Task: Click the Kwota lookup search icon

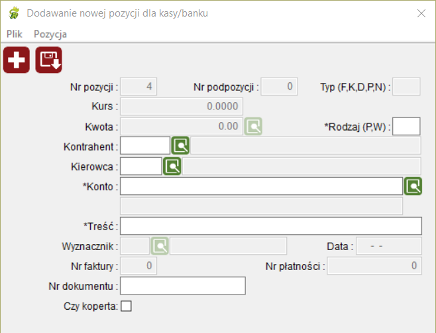Action: click(x=253, y=126)
